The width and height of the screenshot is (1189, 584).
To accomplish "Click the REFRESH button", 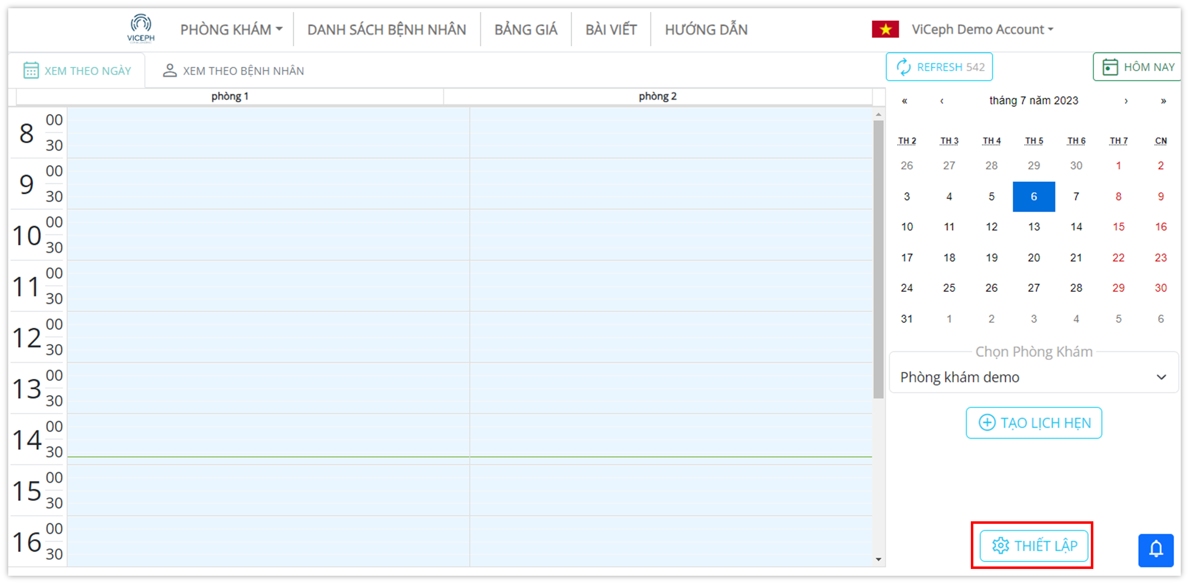I will coord(939,67).
